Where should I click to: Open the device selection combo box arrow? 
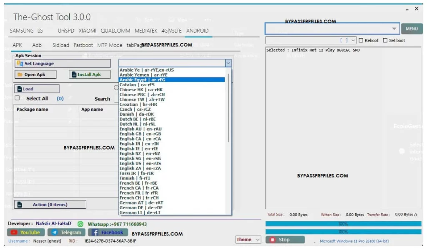tap(394, 29)
